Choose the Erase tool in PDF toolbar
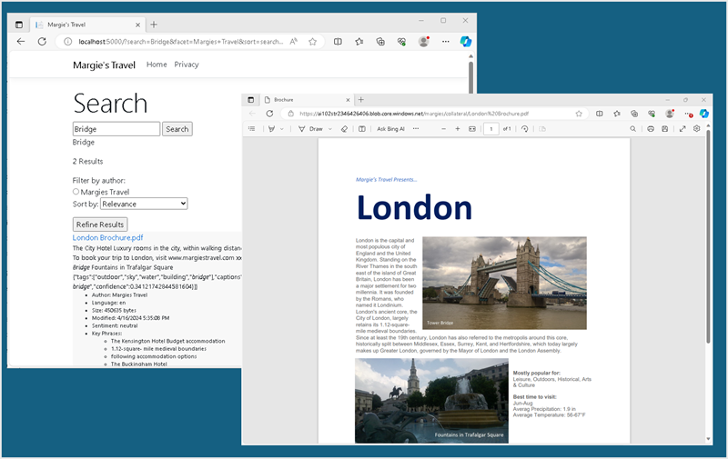 pyautogui.click(x=344, y=129)
